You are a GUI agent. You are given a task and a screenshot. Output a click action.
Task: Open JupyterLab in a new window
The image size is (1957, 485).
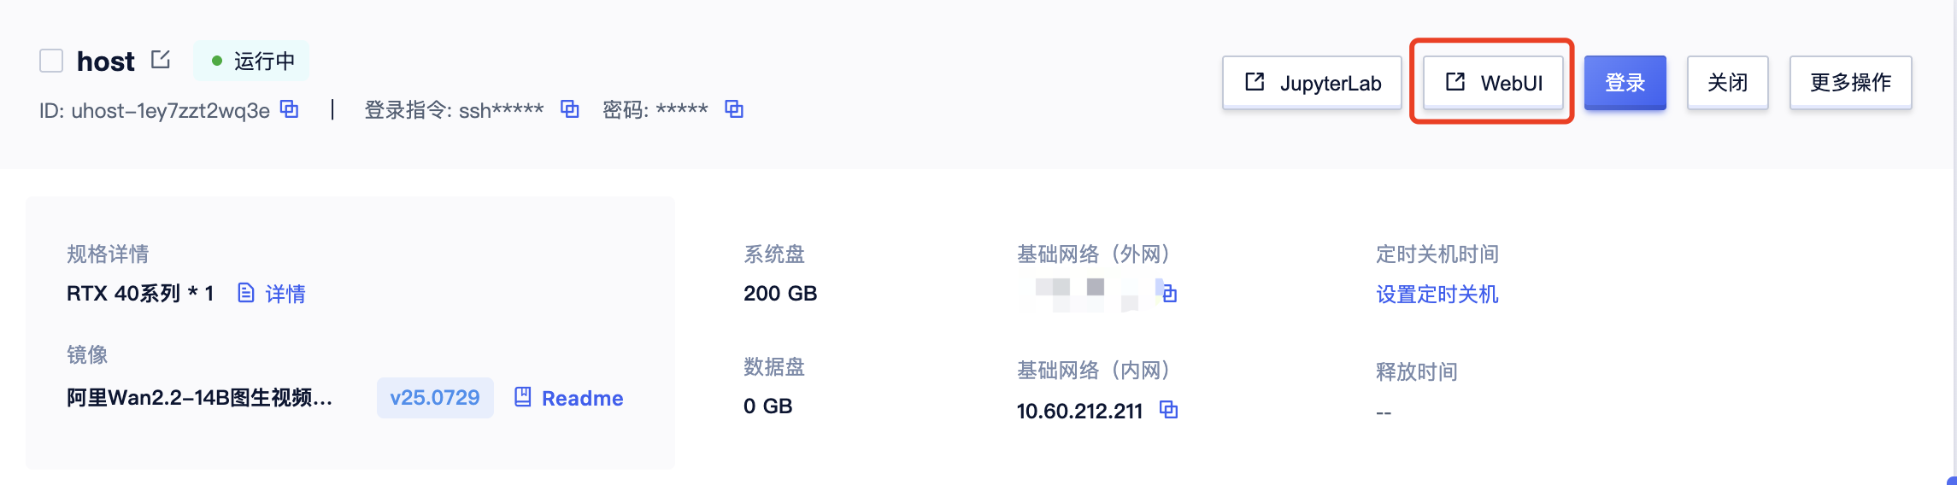click(1312, 83)
